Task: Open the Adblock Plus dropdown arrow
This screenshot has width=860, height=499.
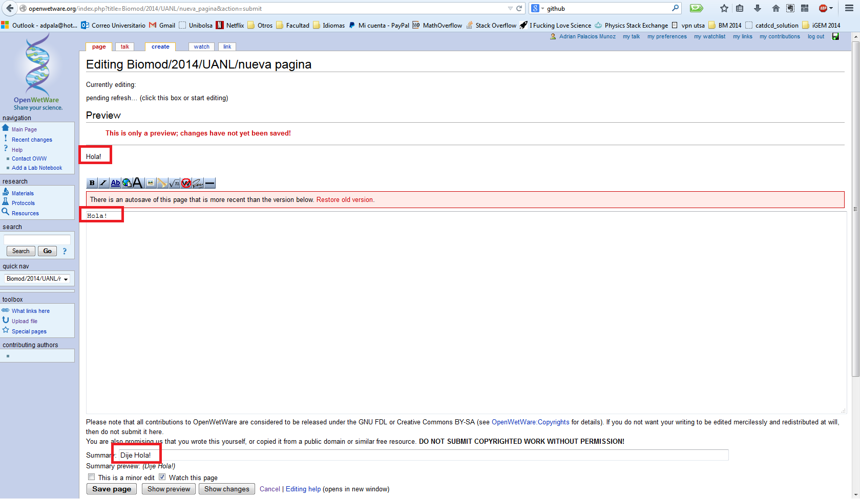Action: click(x=831, y=8)
